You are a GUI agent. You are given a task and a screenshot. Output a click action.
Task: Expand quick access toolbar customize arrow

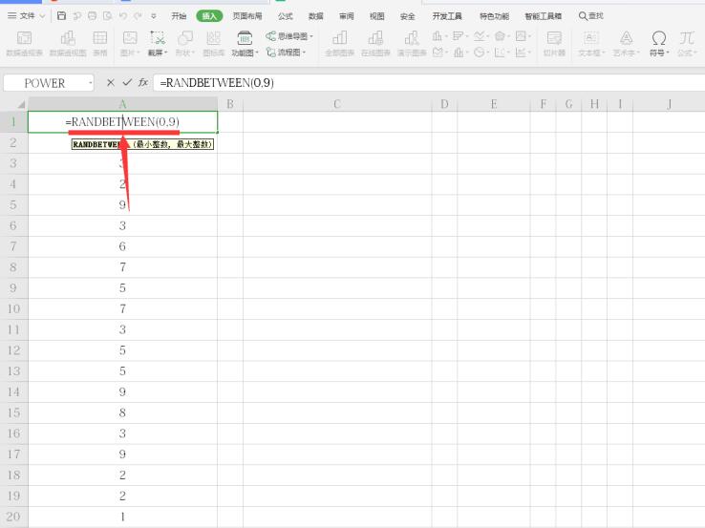(154, 16)
